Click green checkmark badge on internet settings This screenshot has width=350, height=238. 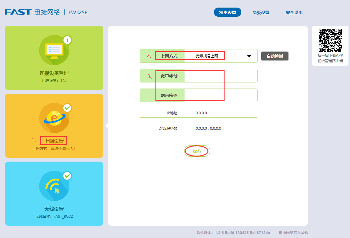[67, 108]
